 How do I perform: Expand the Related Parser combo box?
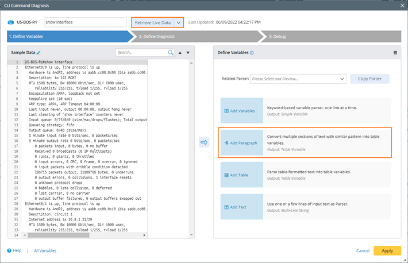pos(298,79)
